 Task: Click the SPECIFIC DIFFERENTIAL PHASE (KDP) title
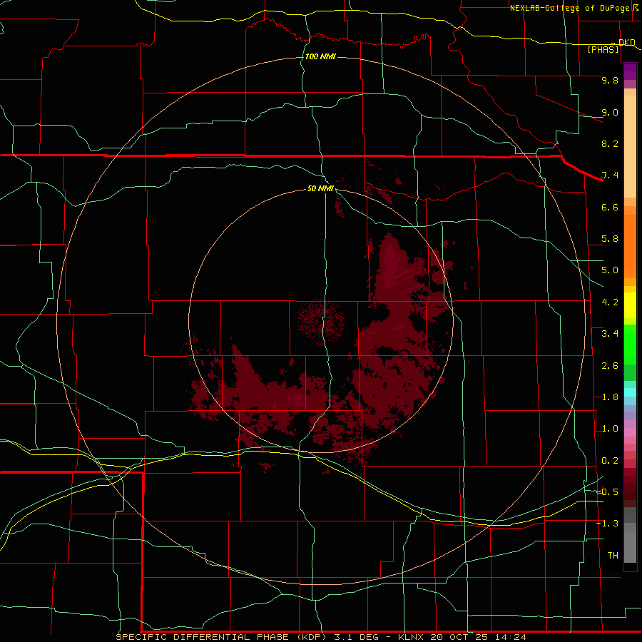click(x=221, y=637)
